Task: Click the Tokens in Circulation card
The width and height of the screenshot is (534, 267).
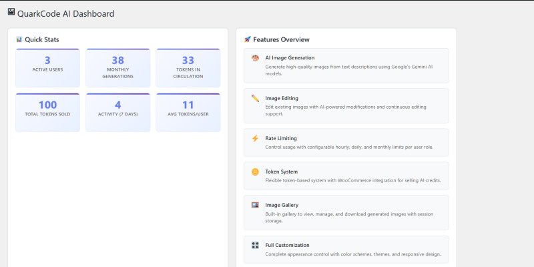Action: point(188,68)
